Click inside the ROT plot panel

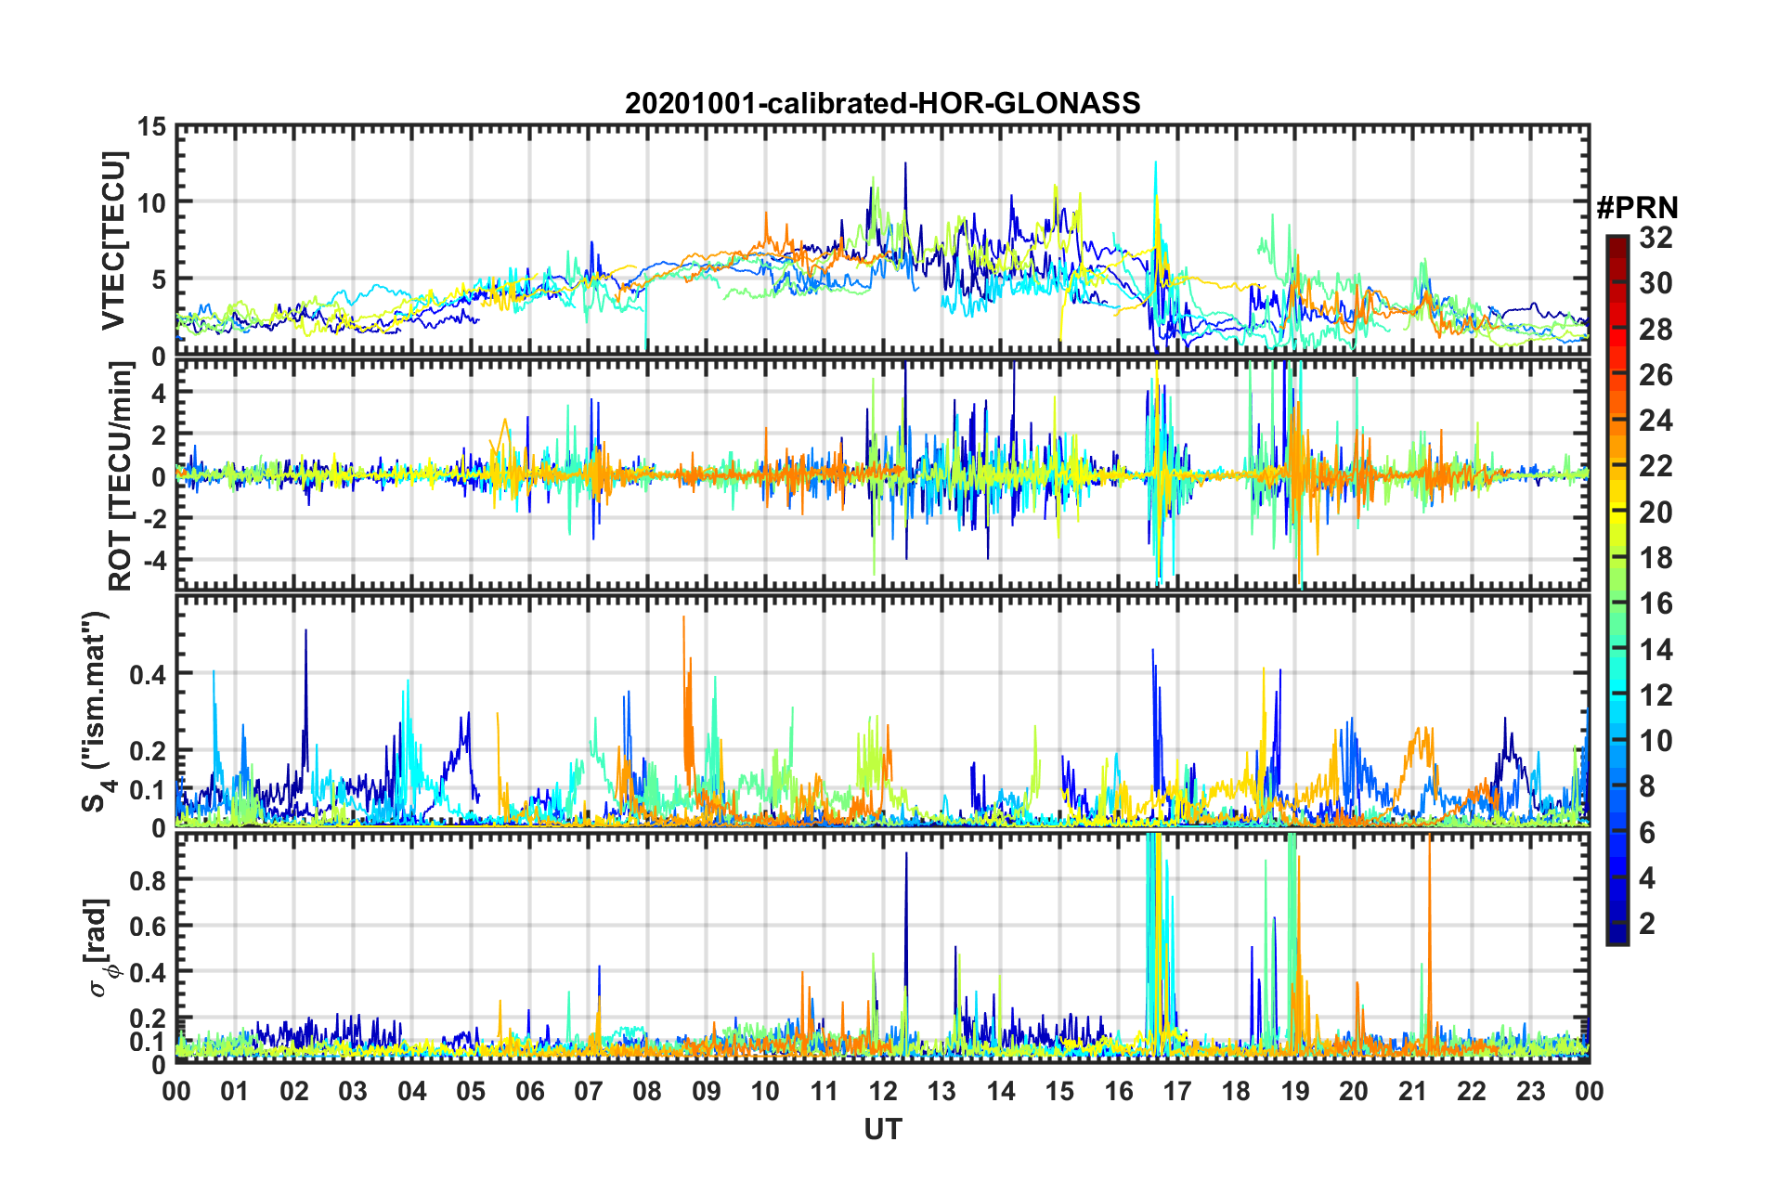pos(882,475)
